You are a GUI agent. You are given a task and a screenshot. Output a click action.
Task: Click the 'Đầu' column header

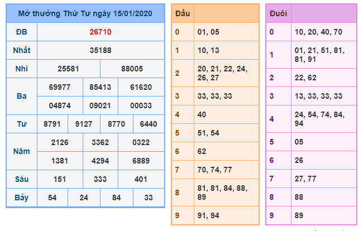[182, 13]
